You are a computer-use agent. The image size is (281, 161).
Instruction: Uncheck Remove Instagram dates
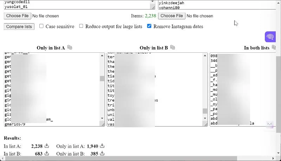click(x=149, y=26)
